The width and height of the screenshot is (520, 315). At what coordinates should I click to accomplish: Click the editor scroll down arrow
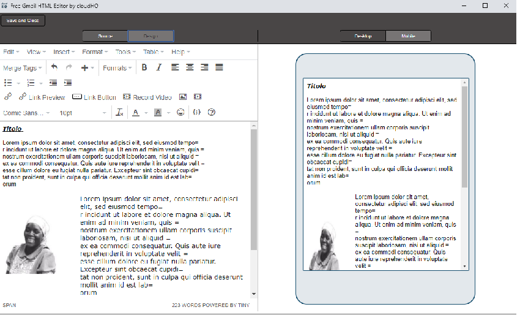(254, 294)
